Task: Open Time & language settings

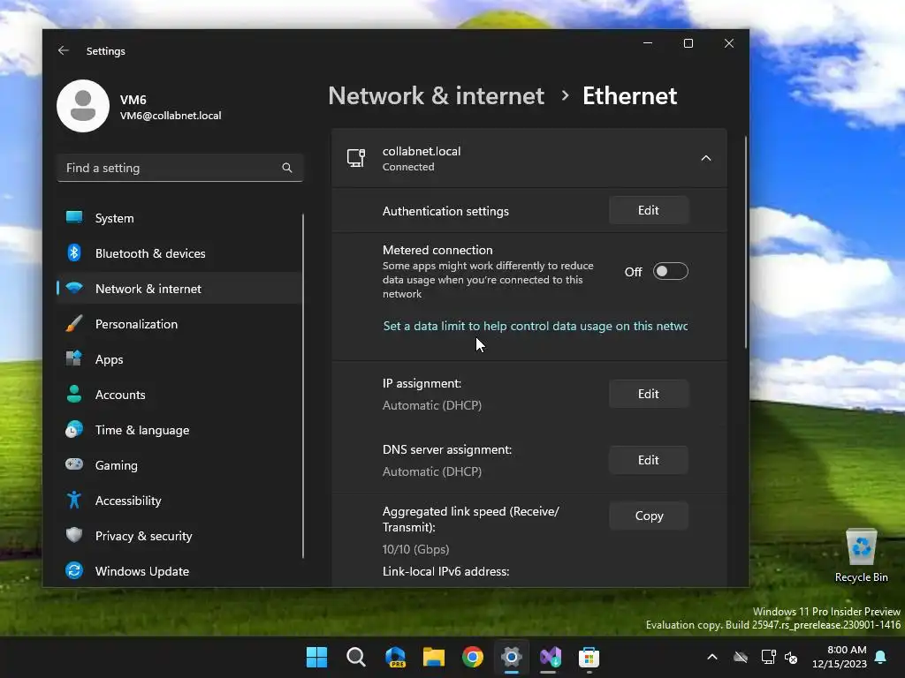Action: (179, 430)
